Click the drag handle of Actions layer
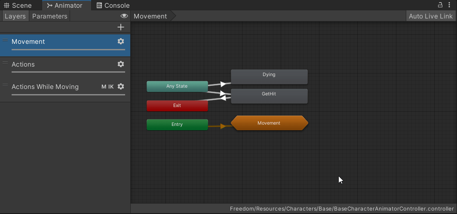The width and height of the screenshot is (457, 214). (x=5, y=63)
